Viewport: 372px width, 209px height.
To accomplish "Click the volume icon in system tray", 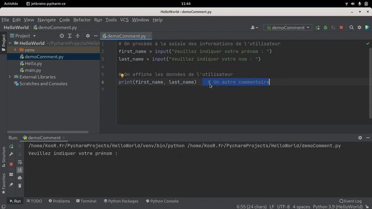I will tap(353, 3).
